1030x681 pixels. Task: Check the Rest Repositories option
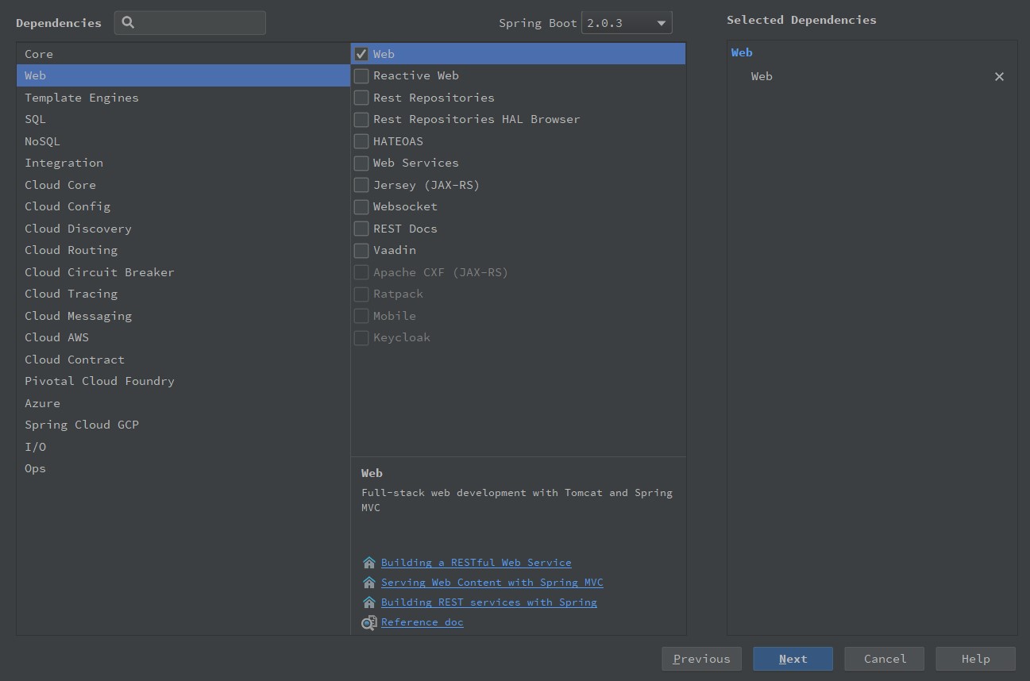point(361,98)
